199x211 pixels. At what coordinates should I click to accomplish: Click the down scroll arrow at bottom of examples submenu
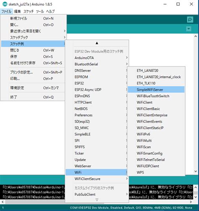click(x=97, y=200)
